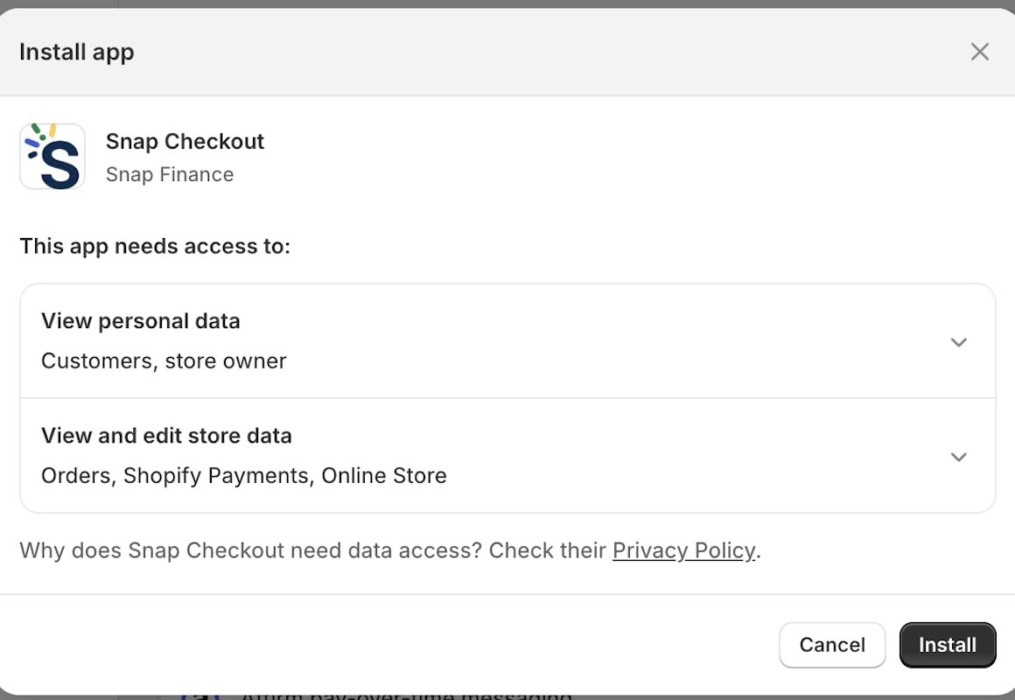The image size is (1015, 700).
Task: Click the Install app dialog title
Action: pyautogui.click(x=77, y=52)
